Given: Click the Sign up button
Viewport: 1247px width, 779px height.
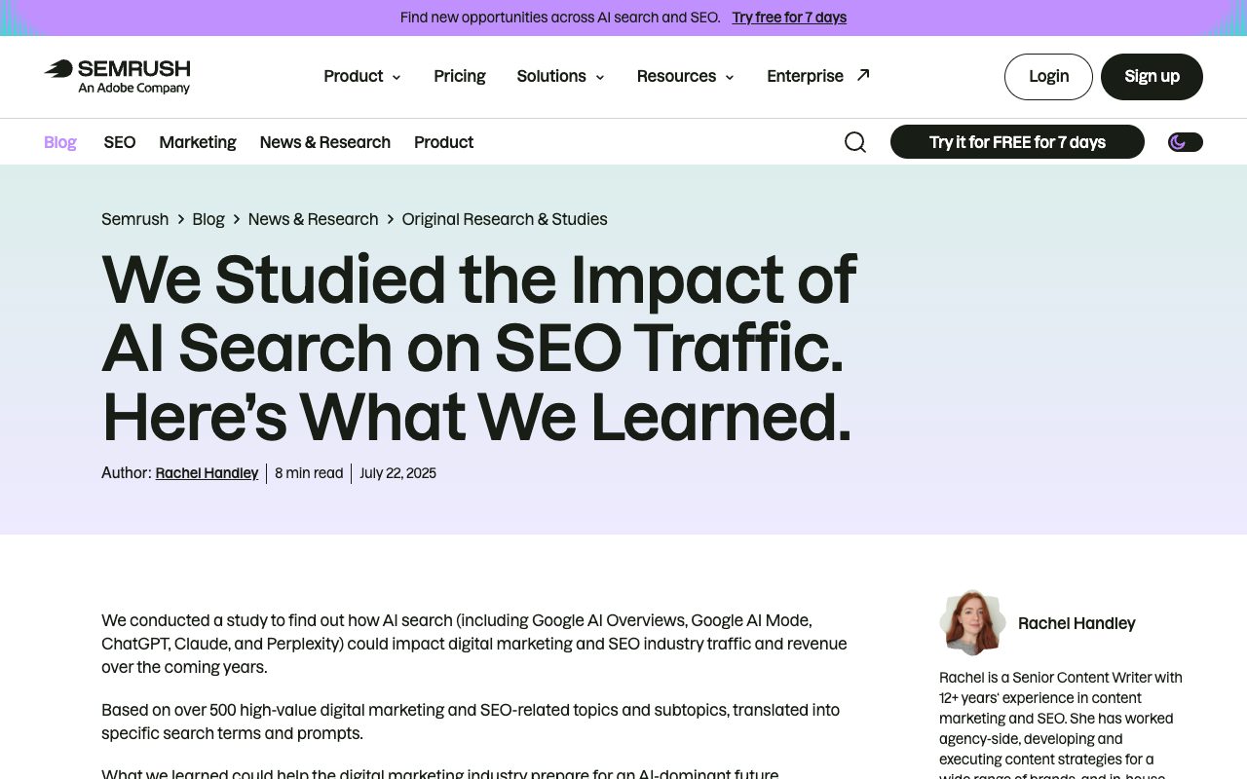Looking at the screenshot, I should click(x=1152, y=76).
